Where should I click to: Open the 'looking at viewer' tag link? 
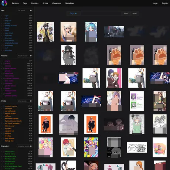[11, 25]
